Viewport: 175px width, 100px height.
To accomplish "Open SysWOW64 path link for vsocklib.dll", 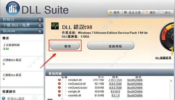I will [x=135, y=95].
